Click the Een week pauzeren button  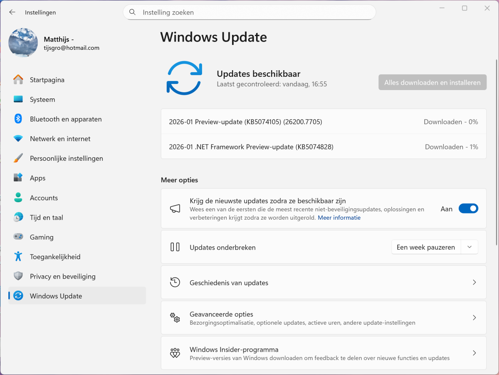(425, 247)
